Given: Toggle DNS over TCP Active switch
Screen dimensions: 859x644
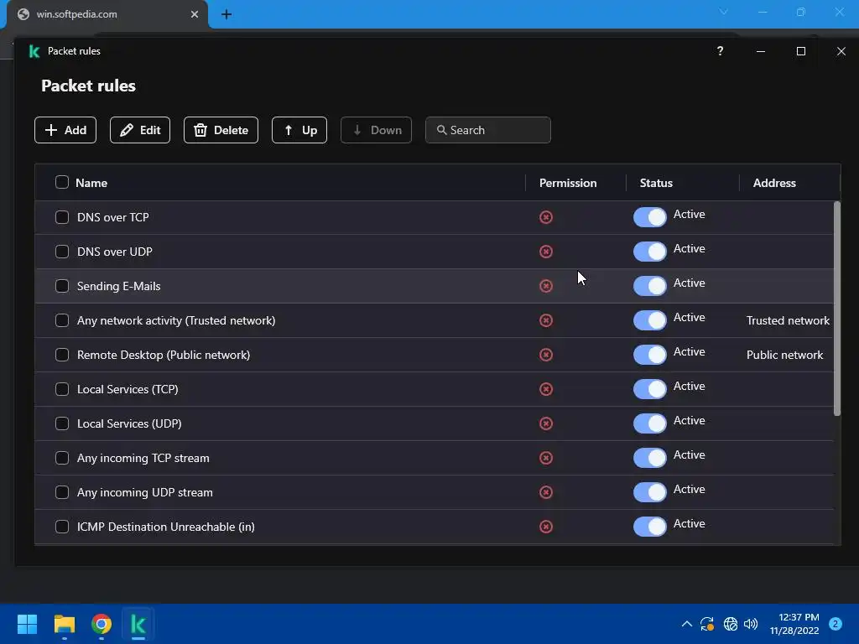Looking at the screenshot, I should (650, 217).
